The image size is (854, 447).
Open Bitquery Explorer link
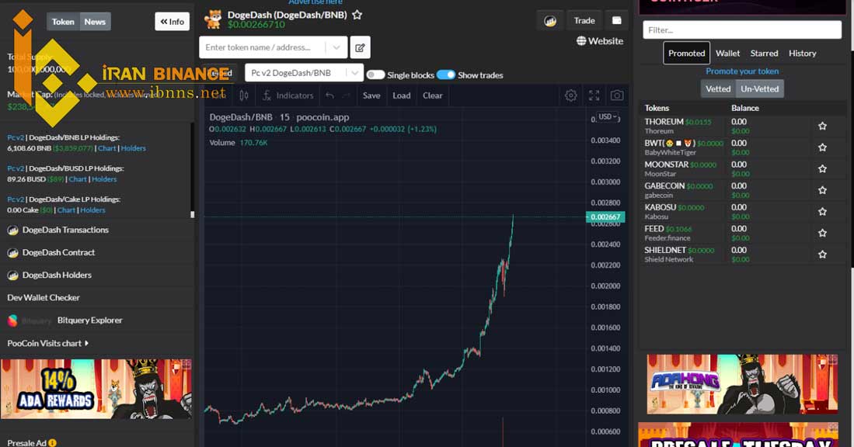(90, 321)
